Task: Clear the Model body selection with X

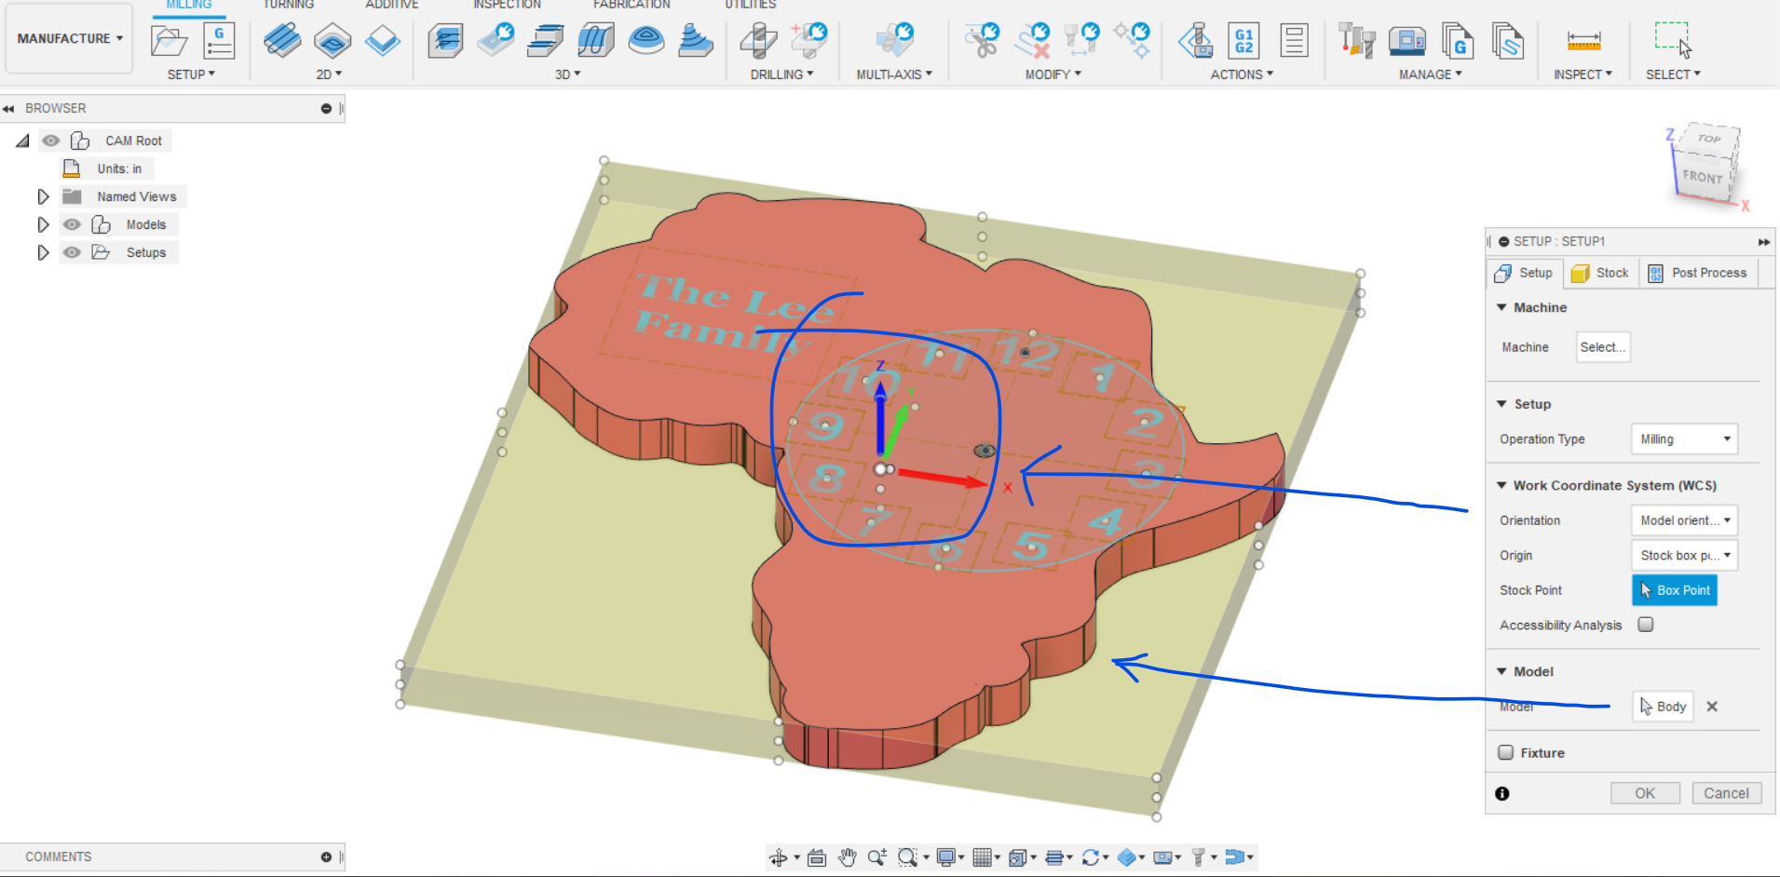Action: pos(1712,707)
